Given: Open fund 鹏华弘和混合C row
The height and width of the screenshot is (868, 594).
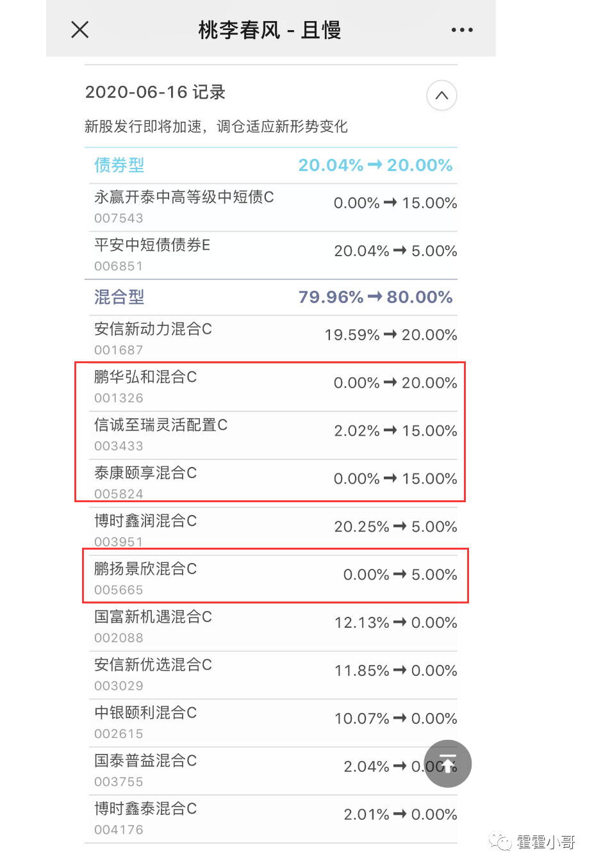Looking at the screenshot, I should pyautogui.click(x=271, y=388).
